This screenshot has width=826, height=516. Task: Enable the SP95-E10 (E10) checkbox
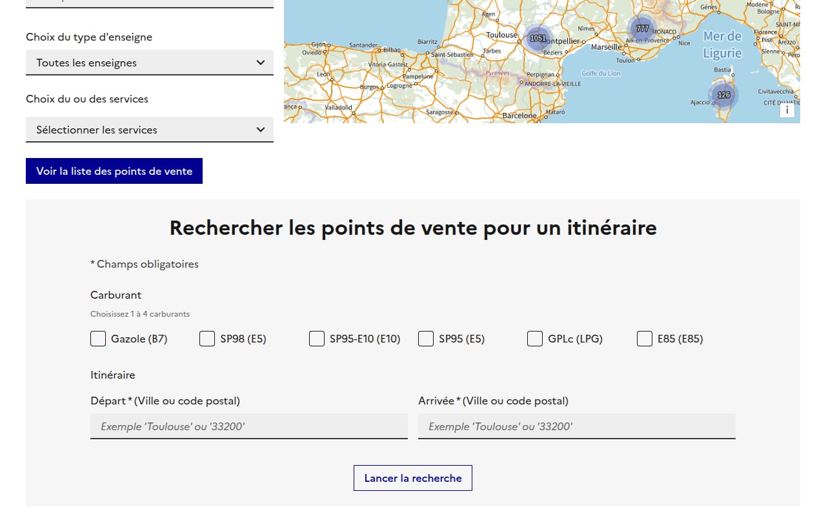[317, 339]
